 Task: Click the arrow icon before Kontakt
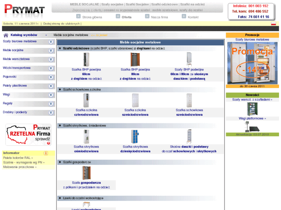click(x=184, y=16)
